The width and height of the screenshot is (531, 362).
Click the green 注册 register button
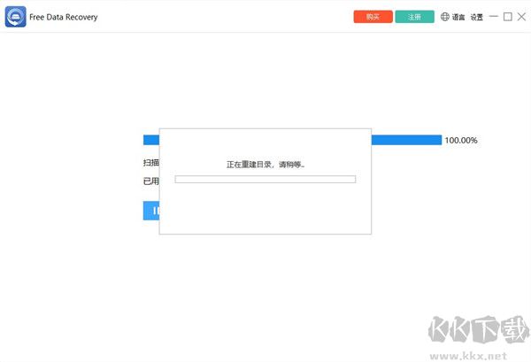(414, 17)
